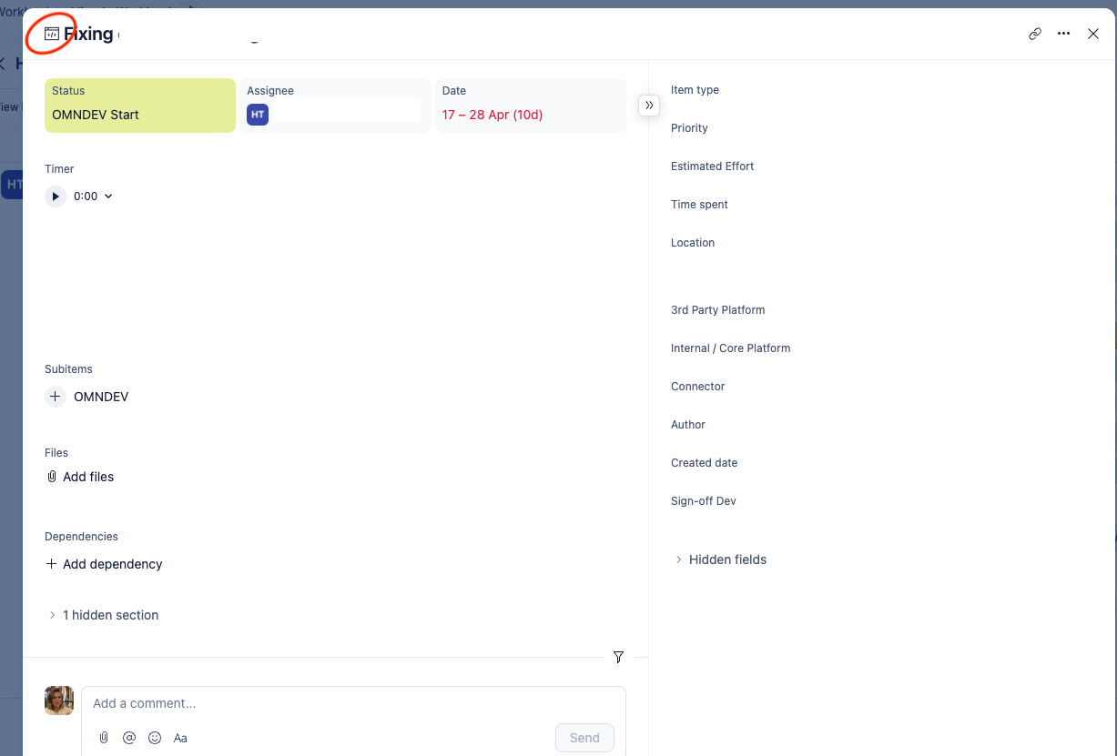Click the item type icon beside the Fixing title
Viewport: 1117px width, 756px height.
(x=52, y=34)
